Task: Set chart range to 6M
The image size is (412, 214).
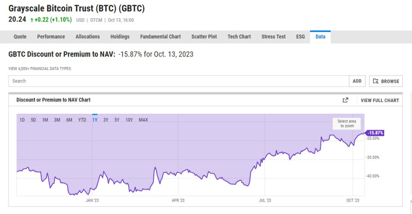Action: pos(69,120)
